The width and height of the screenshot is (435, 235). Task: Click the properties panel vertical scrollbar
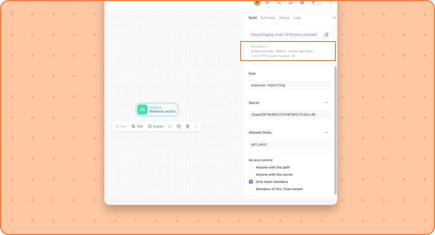tap(335, 130)
